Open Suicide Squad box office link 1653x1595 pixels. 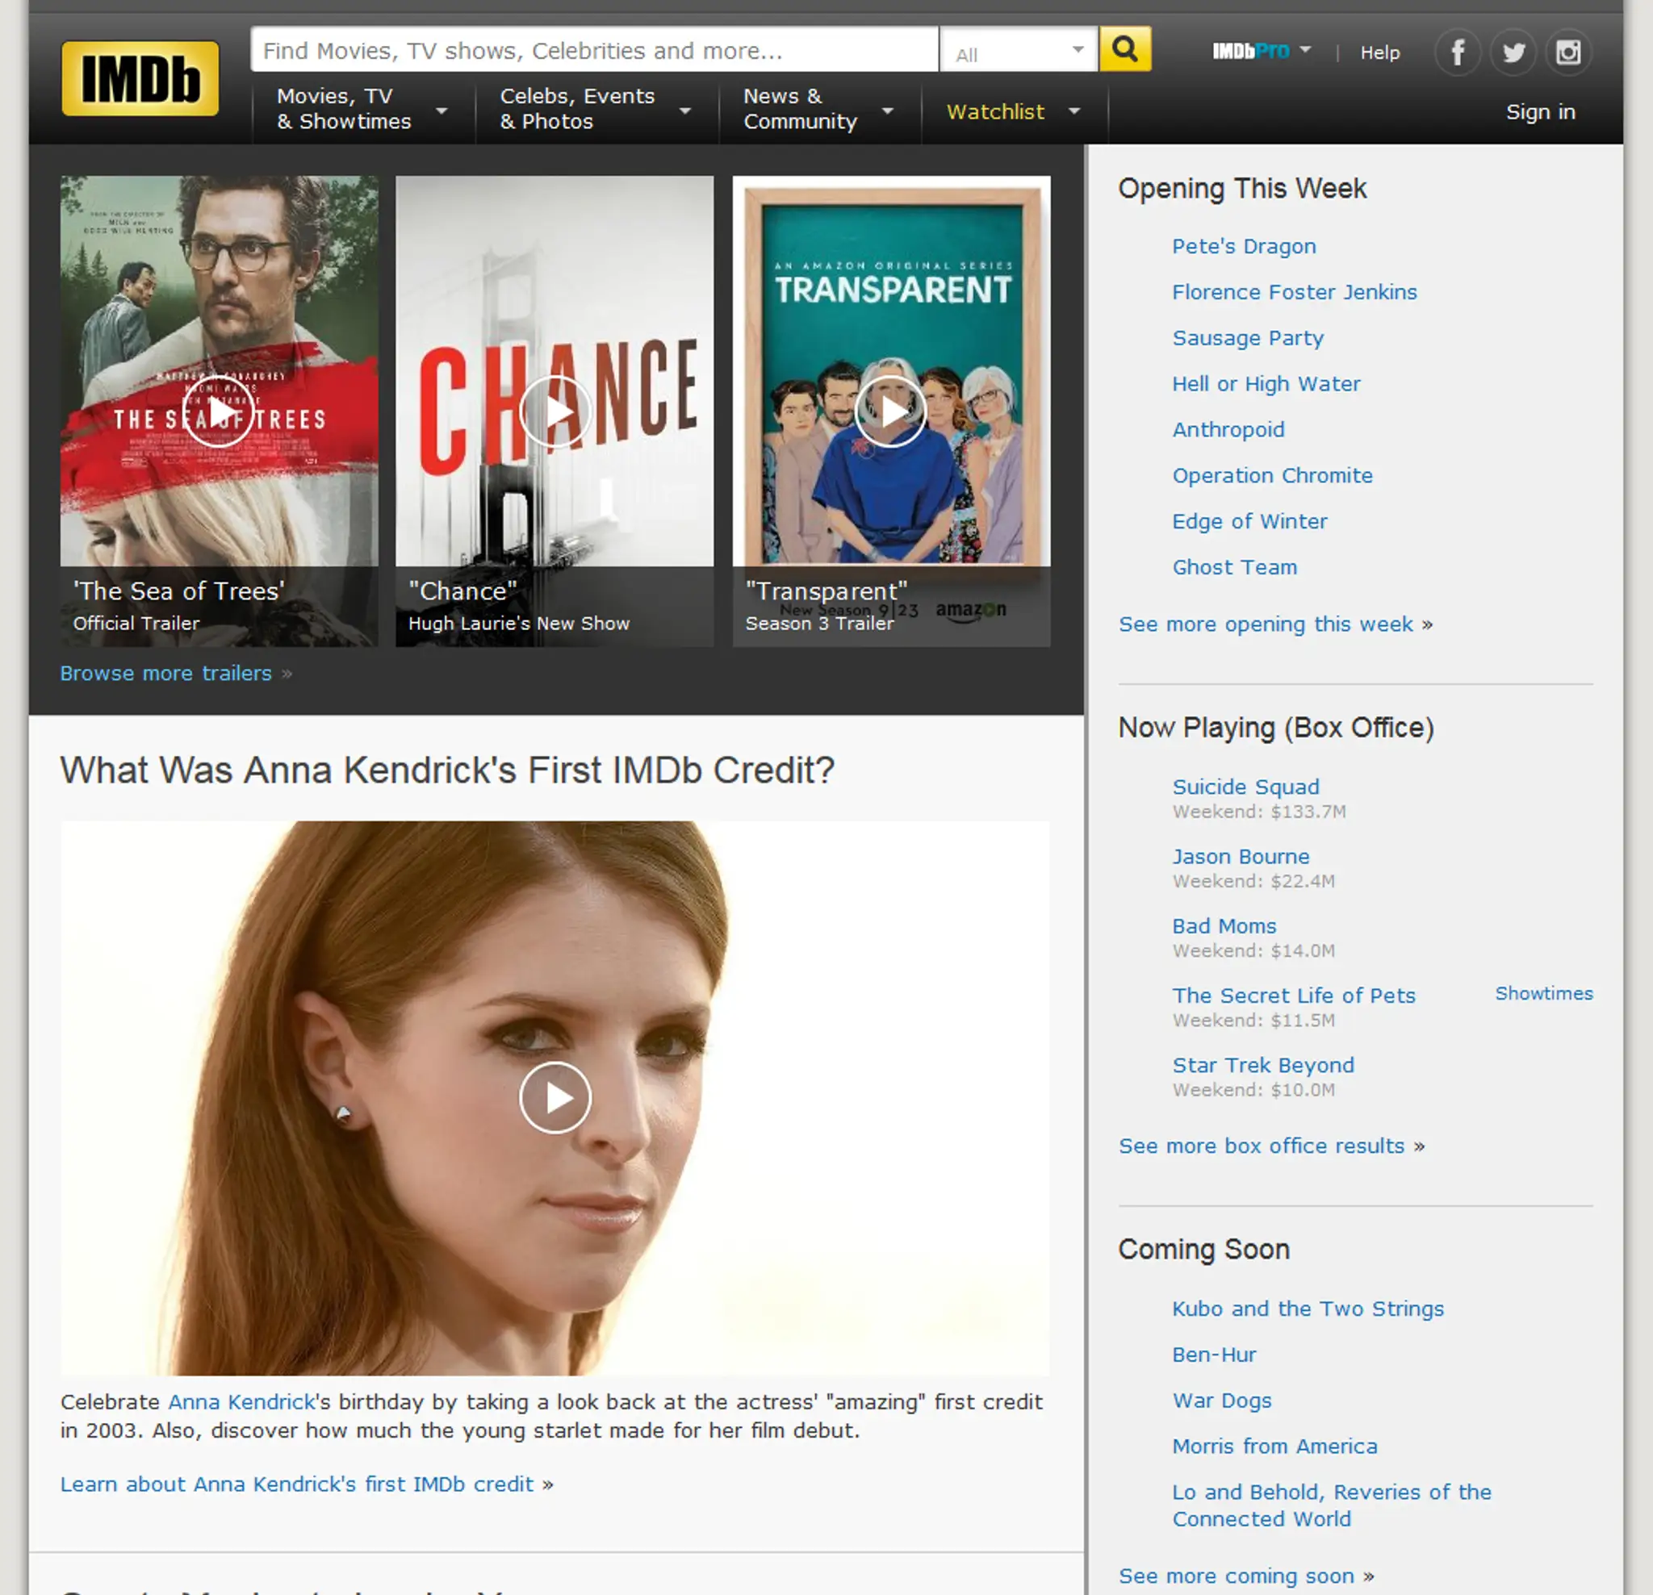click(1245, 787)
